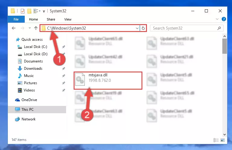Maximize the System32 window

click(x=206, y=11)
